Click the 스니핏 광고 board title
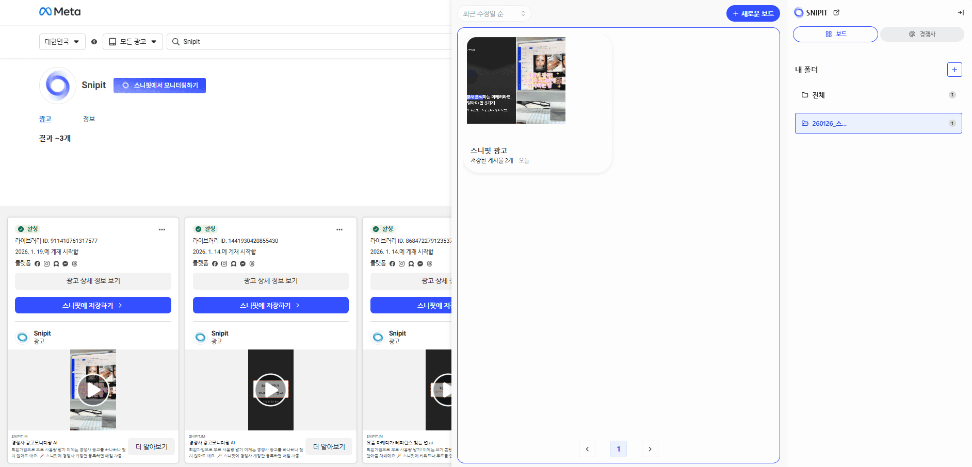Viewport: 972px width, 467px height. [489, 151]
